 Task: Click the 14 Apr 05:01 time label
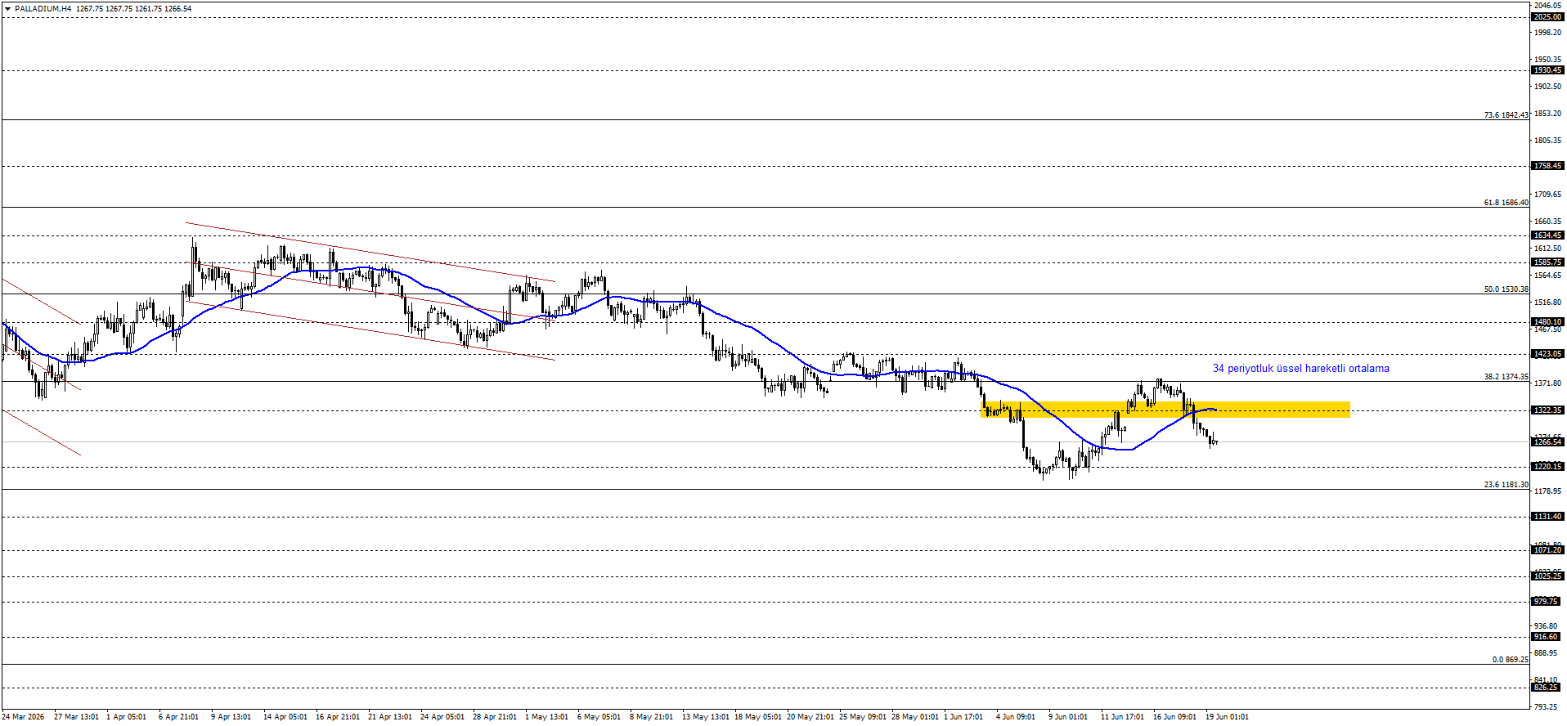click(285, 717)
